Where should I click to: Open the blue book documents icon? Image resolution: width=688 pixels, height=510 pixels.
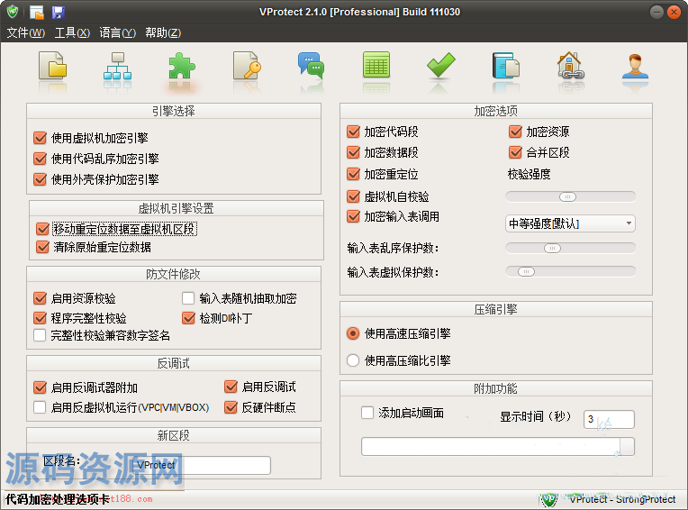pos(505,66)
